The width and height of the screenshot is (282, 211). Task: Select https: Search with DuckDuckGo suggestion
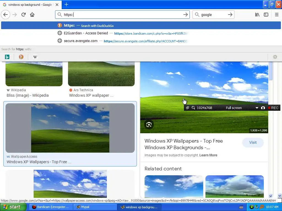point(141,26)
